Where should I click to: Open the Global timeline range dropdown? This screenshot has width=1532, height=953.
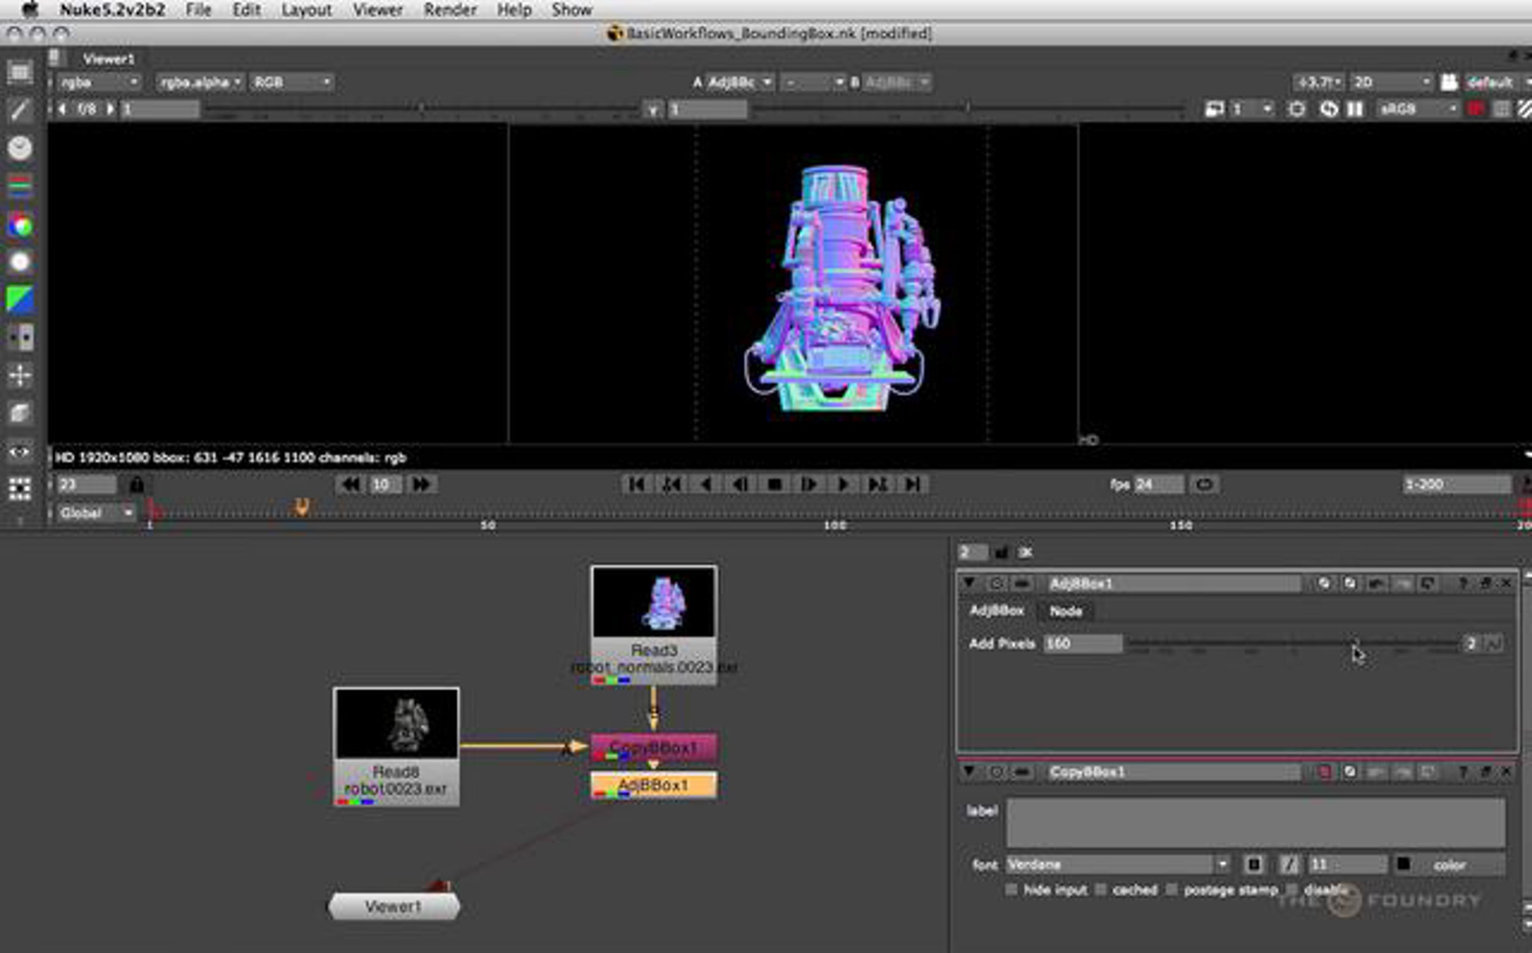[96, 513]
